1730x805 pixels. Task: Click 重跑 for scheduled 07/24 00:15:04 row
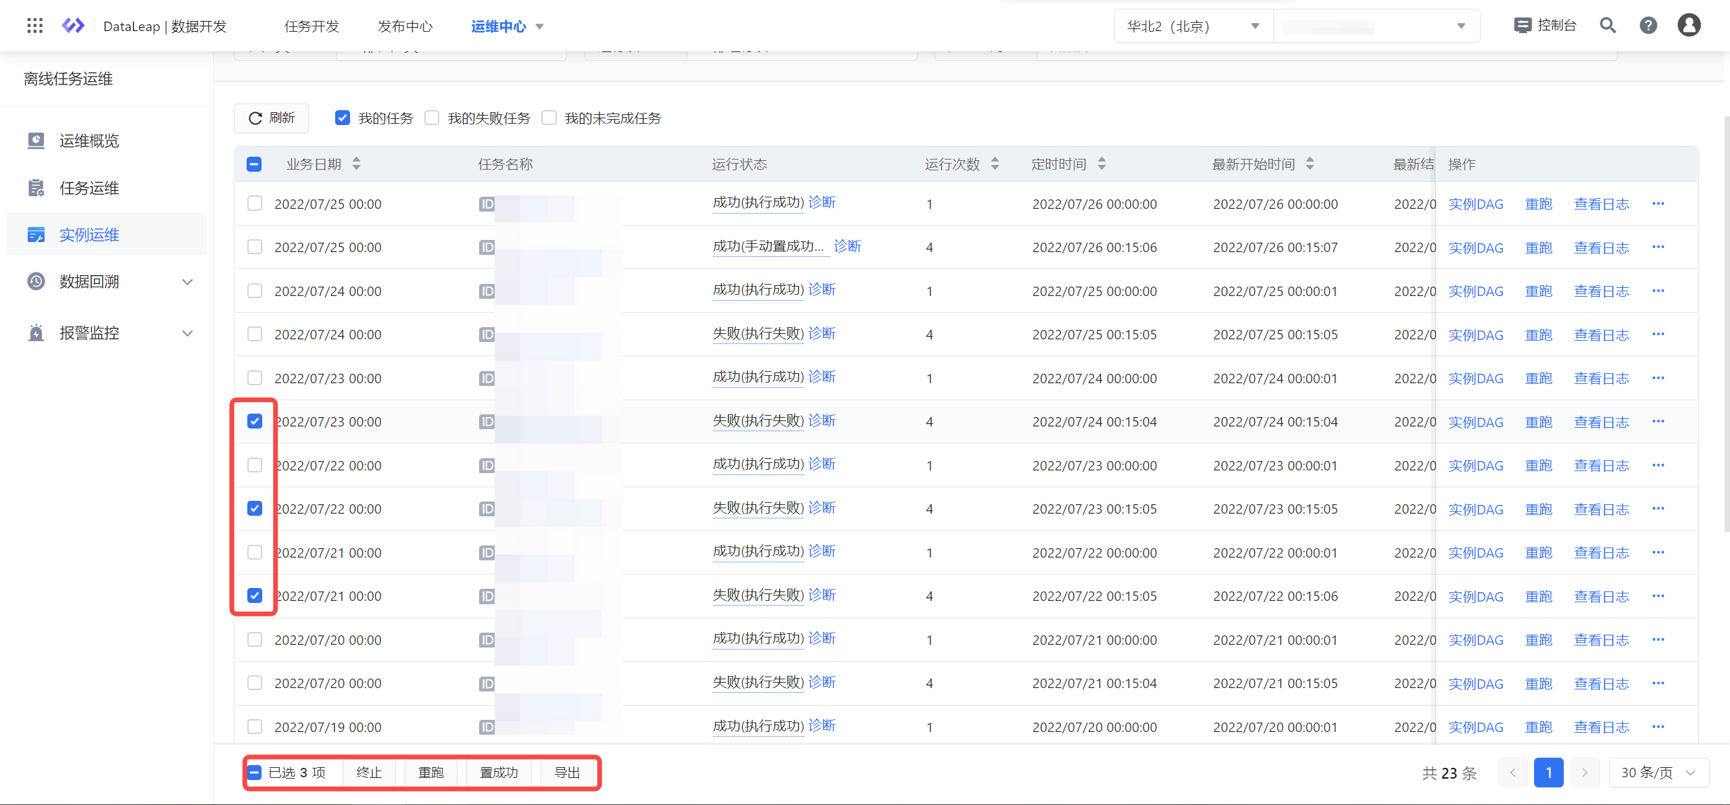(1539, 422)
